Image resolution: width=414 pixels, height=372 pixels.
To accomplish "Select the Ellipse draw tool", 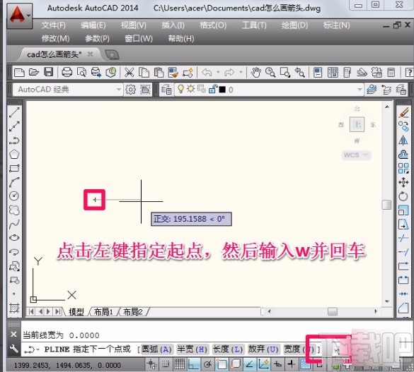I will click(14, 238).
